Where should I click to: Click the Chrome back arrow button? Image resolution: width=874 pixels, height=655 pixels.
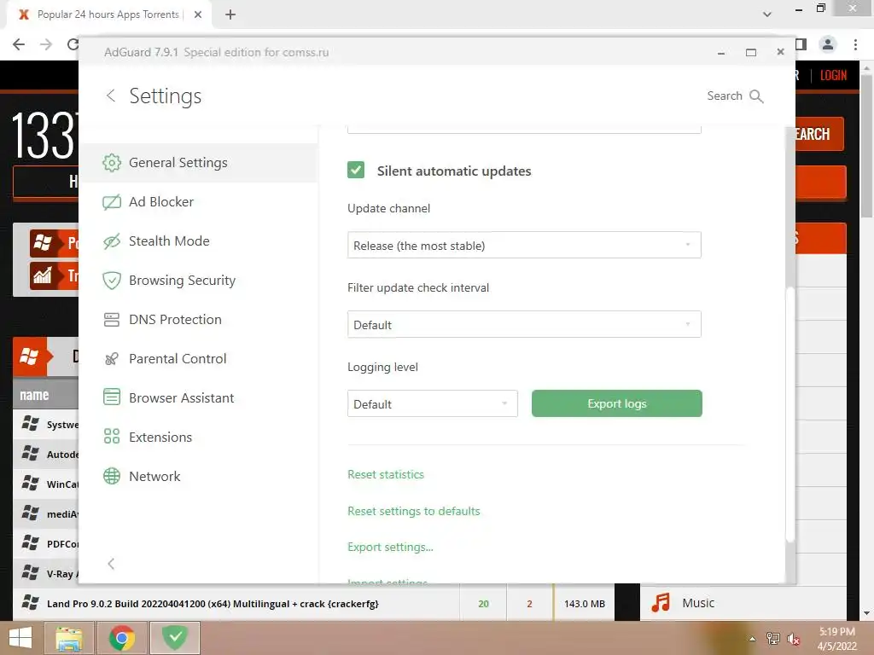click(19, 44)
